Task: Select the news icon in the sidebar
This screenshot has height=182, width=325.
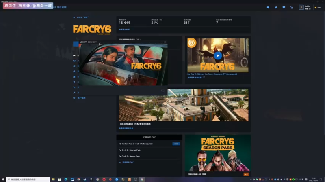Action: click(x=74, y=61)
